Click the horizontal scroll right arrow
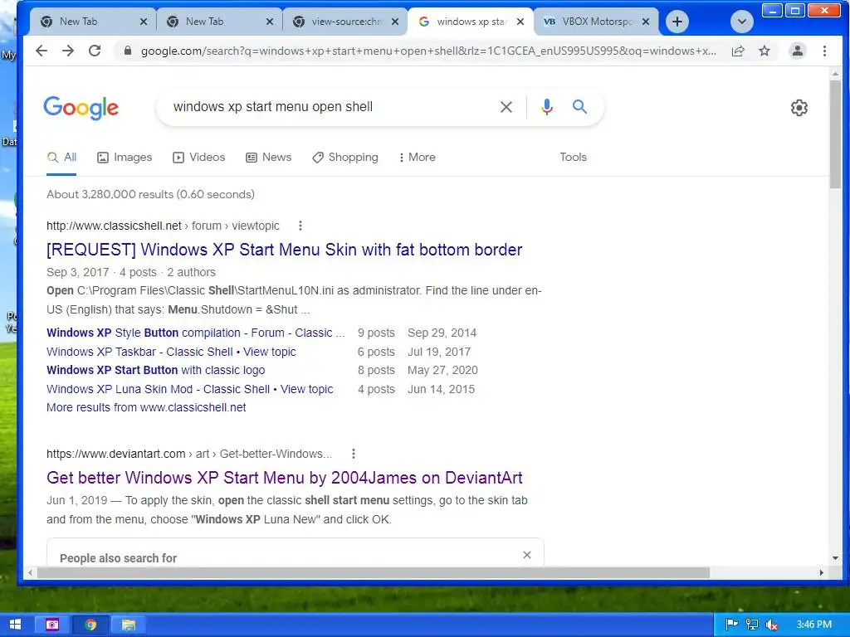The width and height of the screenshot is (850, 637). point(821,572)
